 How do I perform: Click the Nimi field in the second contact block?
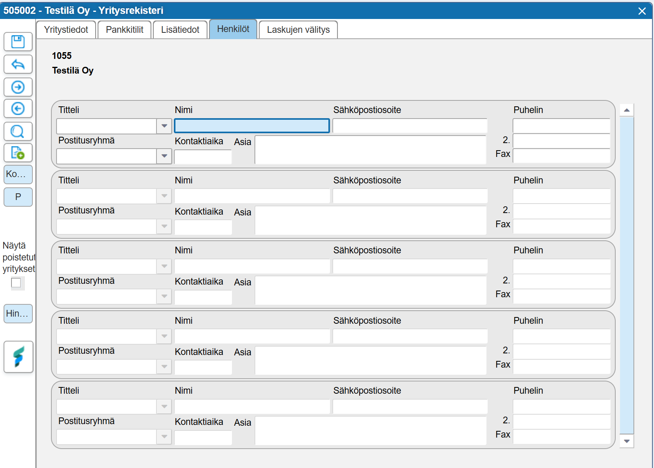coord(252,196)
